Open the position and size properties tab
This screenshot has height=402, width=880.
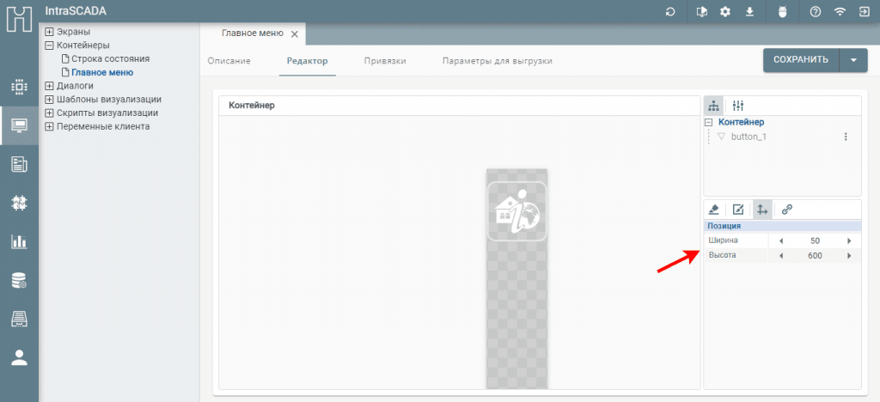(762, 210)
